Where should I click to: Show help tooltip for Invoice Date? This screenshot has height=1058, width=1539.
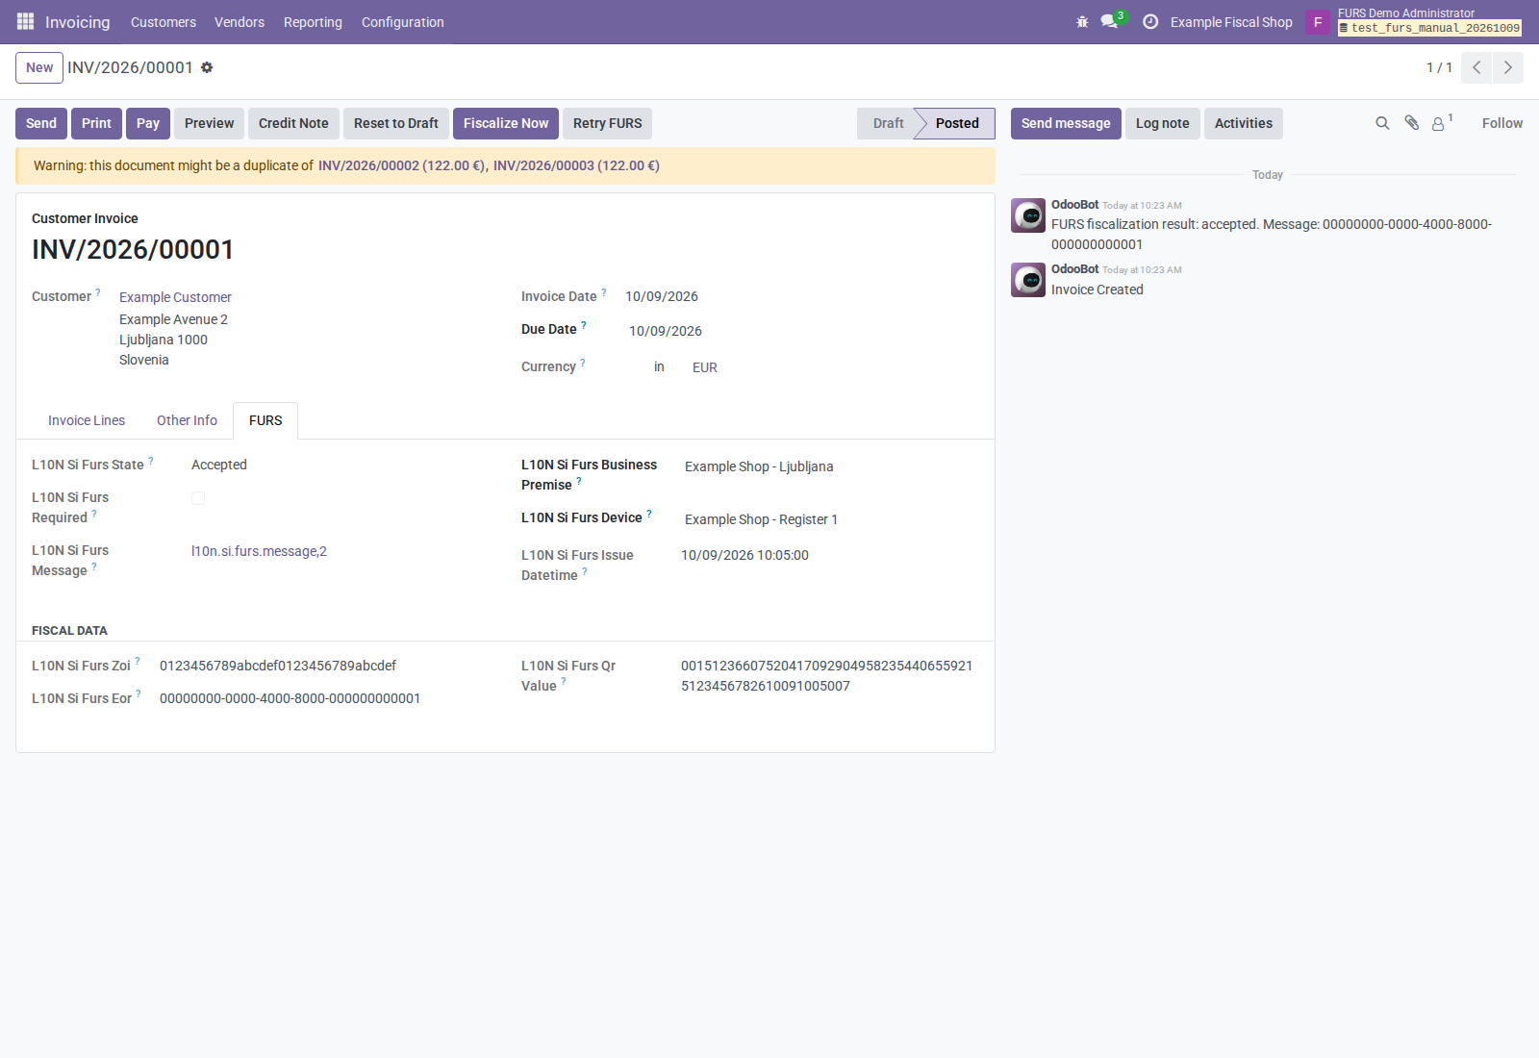604,292
